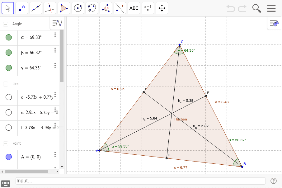
Task: Toggle visibility of angle β
Action: point(9,53)
